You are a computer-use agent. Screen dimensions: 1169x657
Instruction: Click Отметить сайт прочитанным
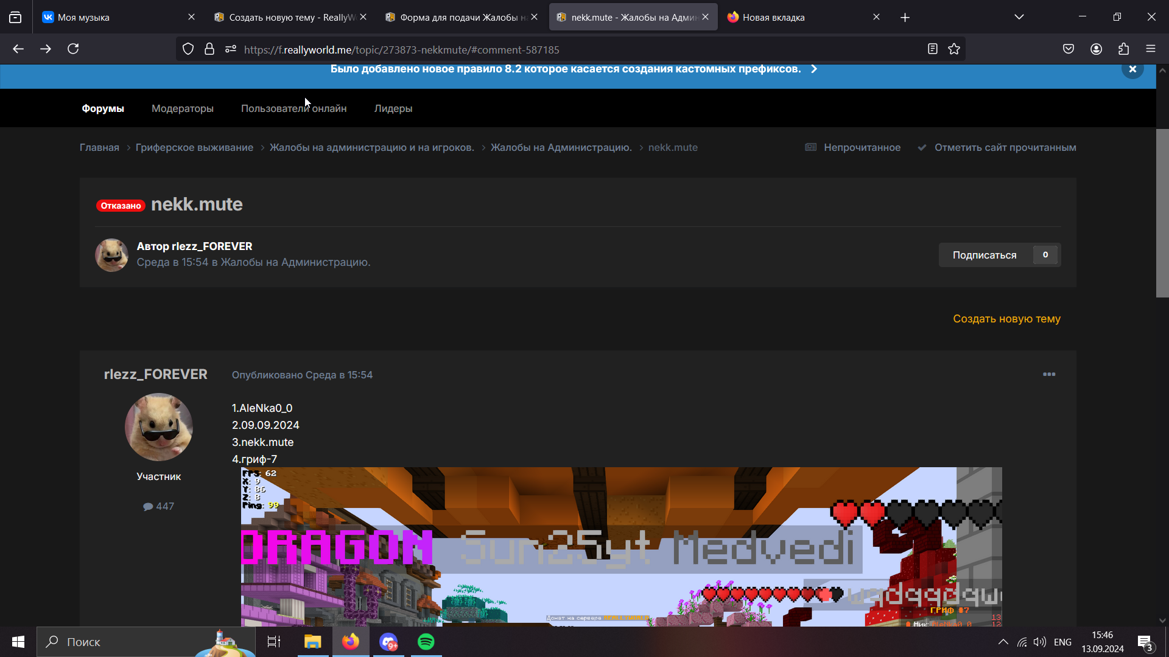(997, 147)
